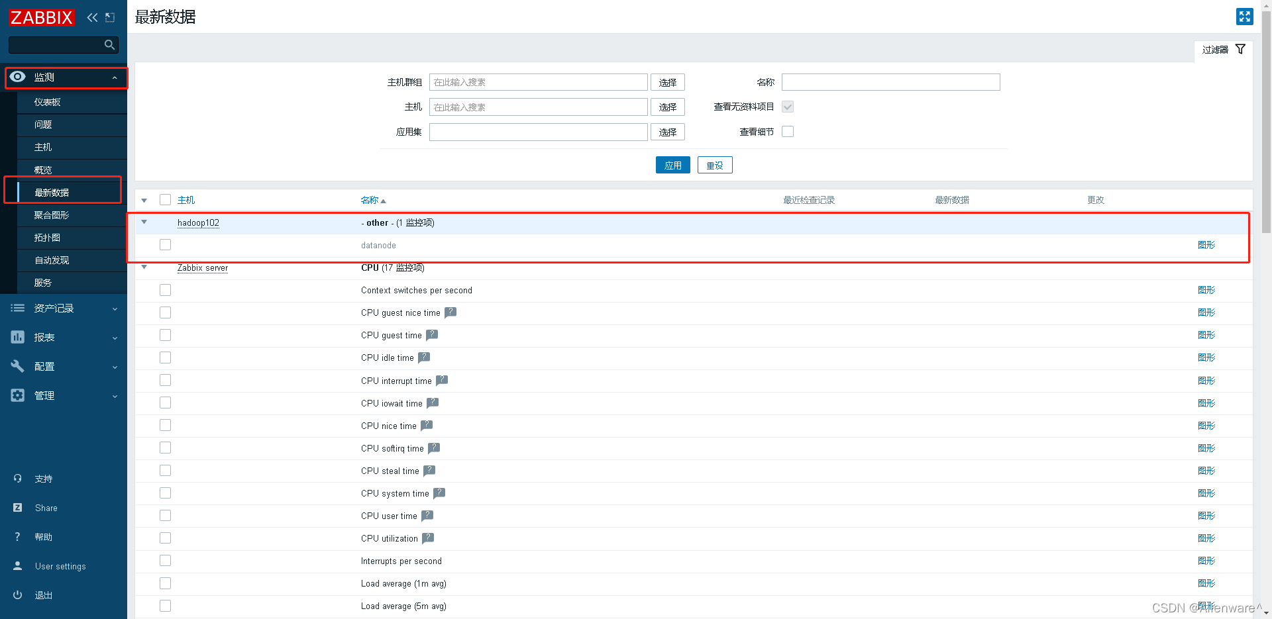Viewport: 1272px width, 619px height.
Task: Click the ZABBIX logo
Action: pyautogui.click(x=42, y=17)
